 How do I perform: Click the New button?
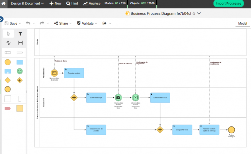55,4
